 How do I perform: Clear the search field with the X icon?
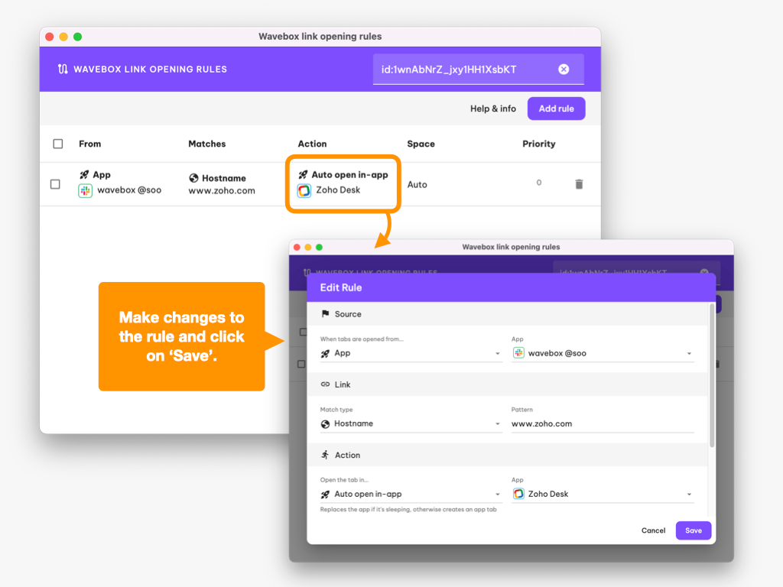[x=564, y=70]
